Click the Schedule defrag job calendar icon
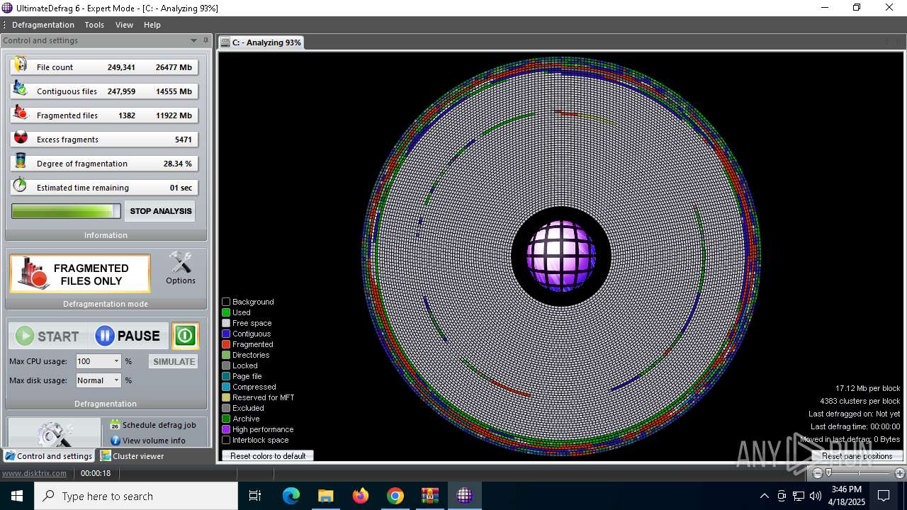Screen dimensions: 907x510 click(x=115, y=425)
